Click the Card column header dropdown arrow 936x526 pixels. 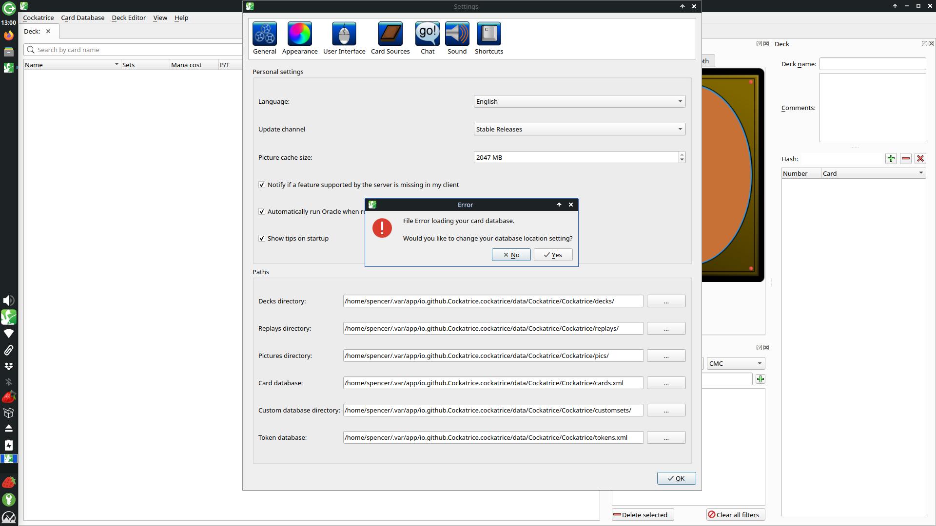[x=921, y=173]
